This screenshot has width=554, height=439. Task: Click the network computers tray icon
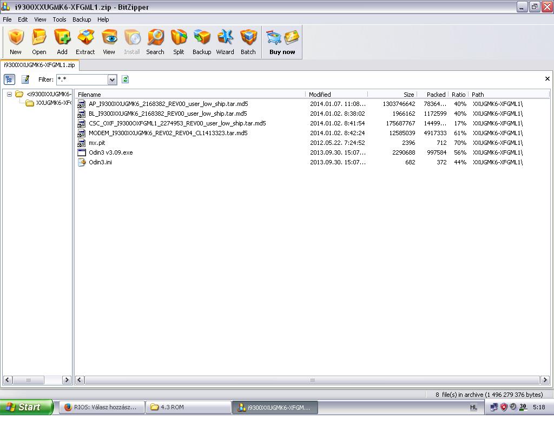[494, 407]
